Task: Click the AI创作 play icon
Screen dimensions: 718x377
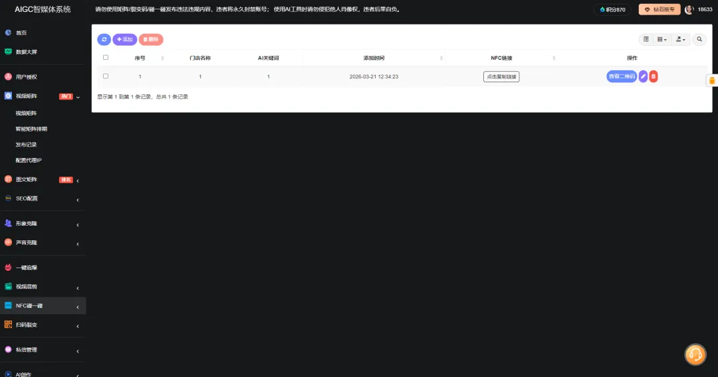Action: [8, 374]
